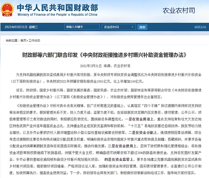
Task: Click the dropdown arrow beside 农业农村司
Action: point(133,27)
